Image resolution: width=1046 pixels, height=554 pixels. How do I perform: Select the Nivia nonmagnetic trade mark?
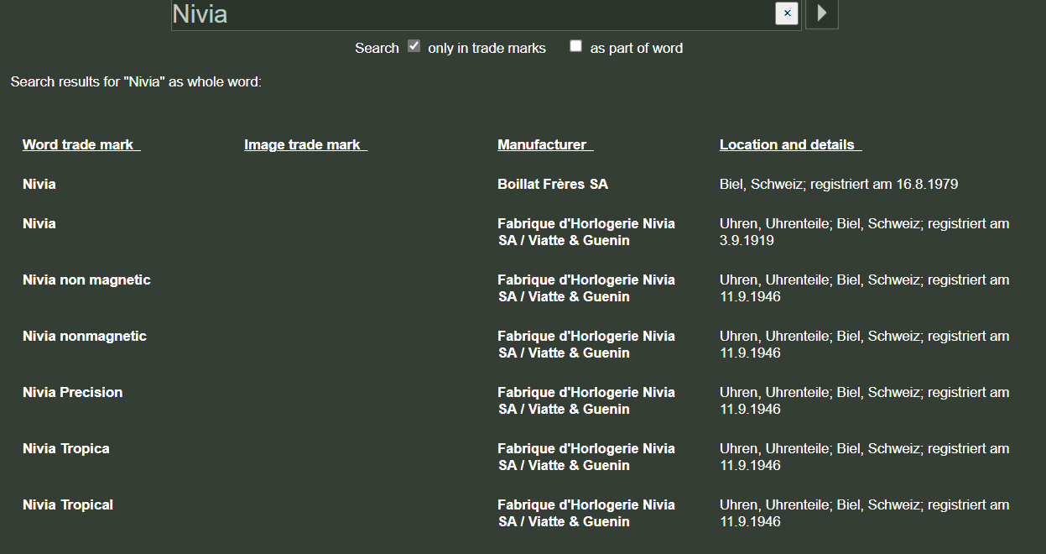[85, 336]
